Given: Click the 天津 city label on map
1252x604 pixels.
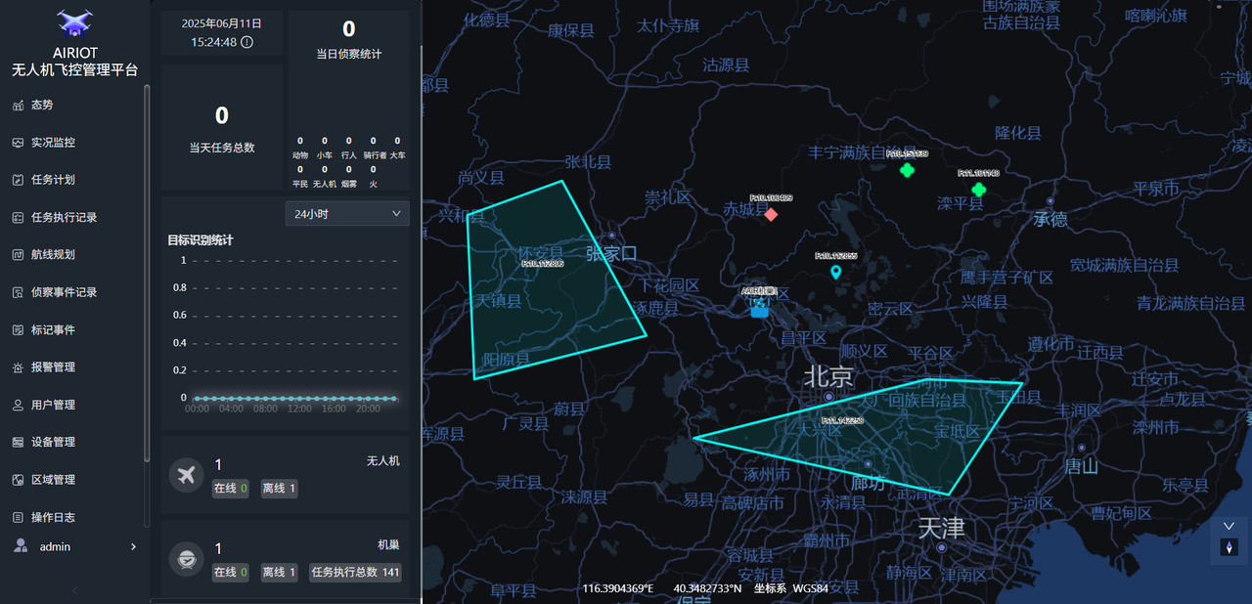Looking at the screenshot, I should point(941,529).
